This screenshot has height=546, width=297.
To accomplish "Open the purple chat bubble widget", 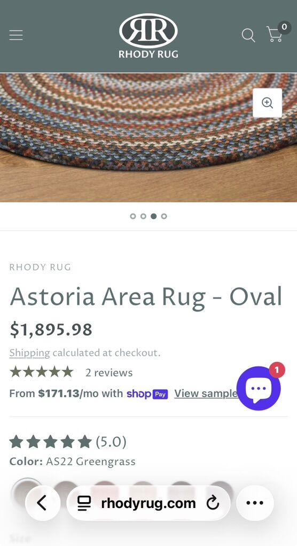I will point(259,388).
